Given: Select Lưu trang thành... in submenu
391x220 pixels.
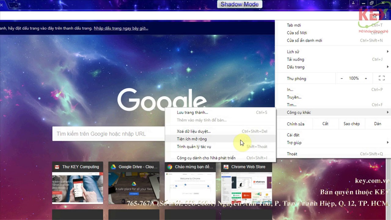Looking at the screenshot, I should pyautogui.click(x=220, y=112).
